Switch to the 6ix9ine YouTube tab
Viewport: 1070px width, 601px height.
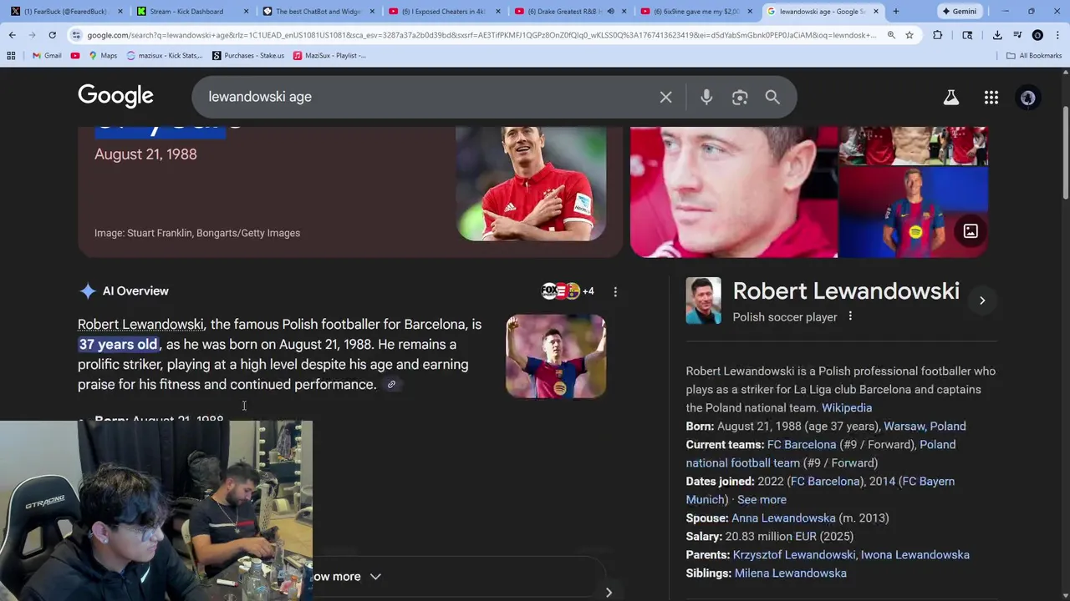pos(695,11)
